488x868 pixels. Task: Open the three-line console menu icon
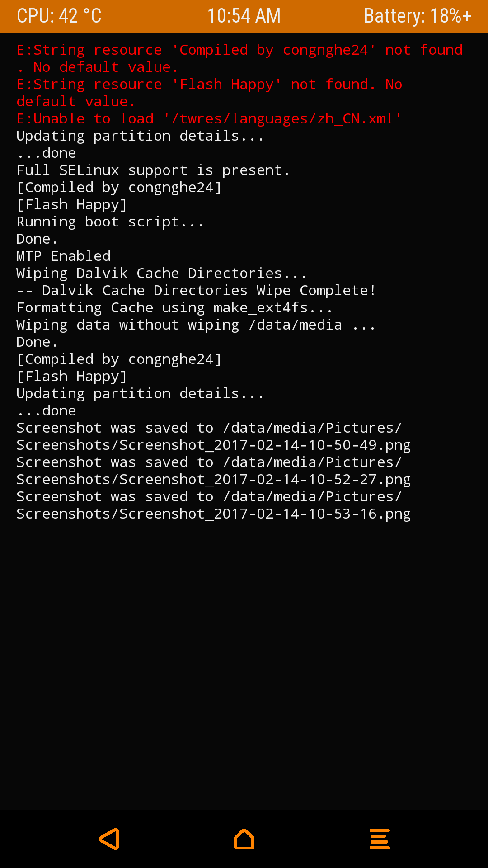(380, 839)
